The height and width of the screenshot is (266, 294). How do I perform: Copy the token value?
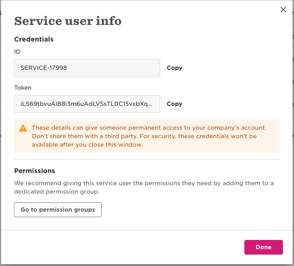point(174,104)
